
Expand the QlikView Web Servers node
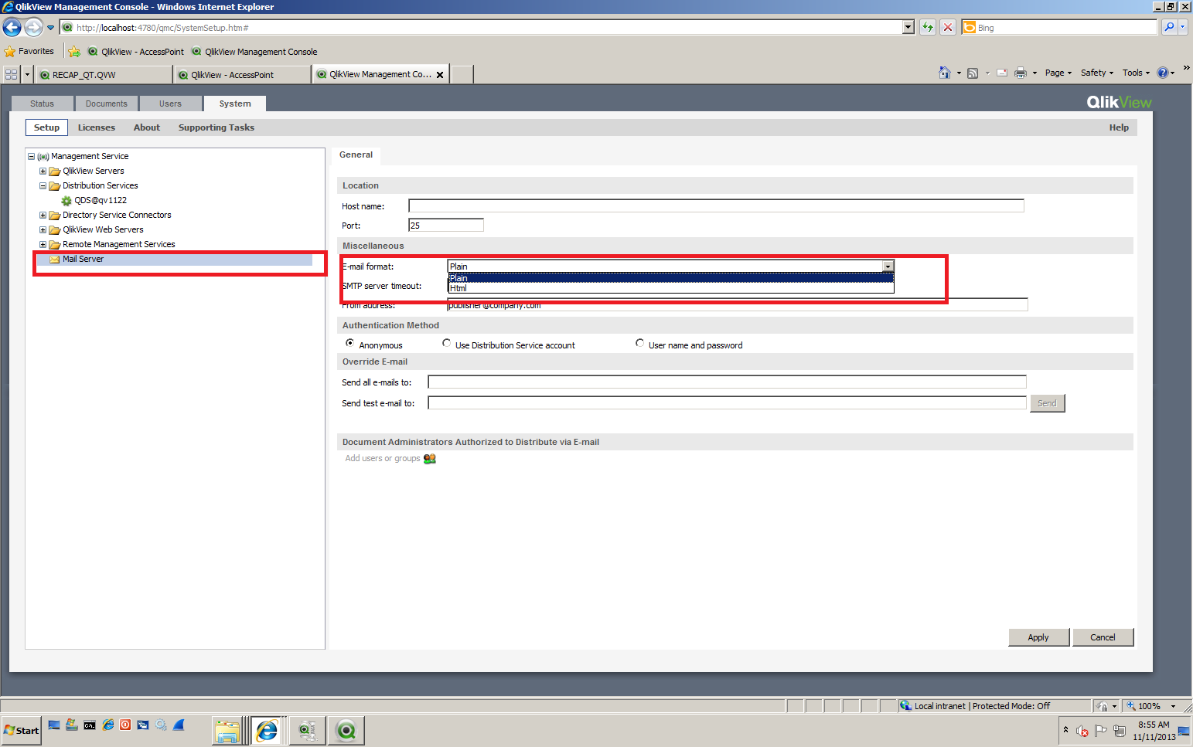(x=43, y=230)
